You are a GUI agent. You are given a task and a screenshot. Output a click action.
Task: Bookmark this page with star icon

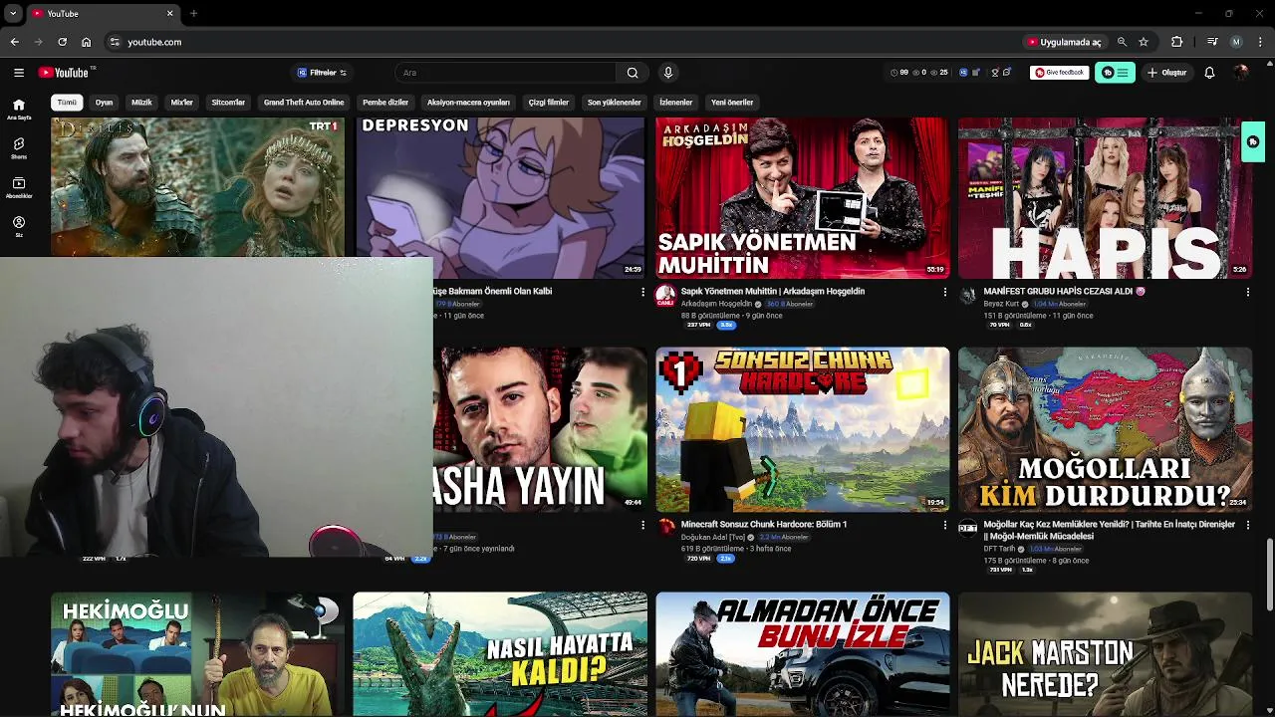tap(1144, 42)
